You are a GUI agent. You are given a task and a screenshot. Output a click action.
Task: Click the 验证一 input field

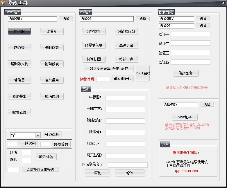click(x=190, y=35)
